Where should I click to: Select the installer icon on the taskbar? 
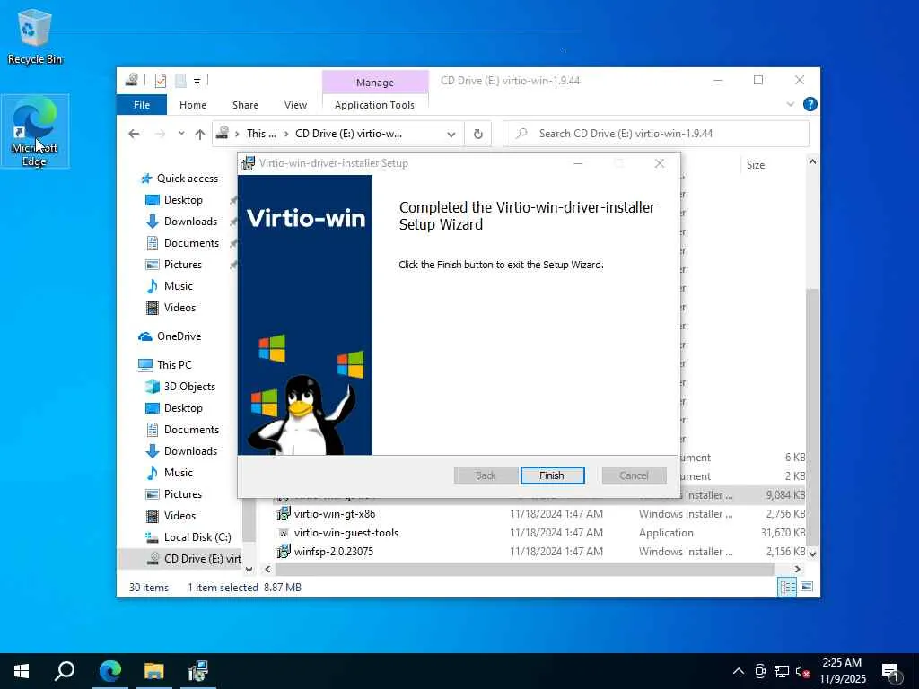(198, 671)
